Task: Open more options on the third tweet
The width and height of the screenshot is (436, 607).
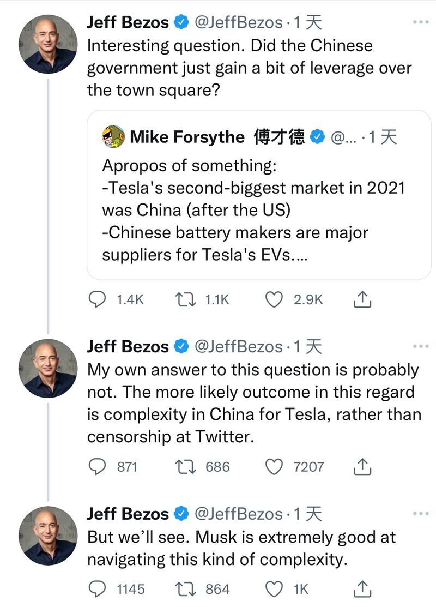Action: point(421,514)
